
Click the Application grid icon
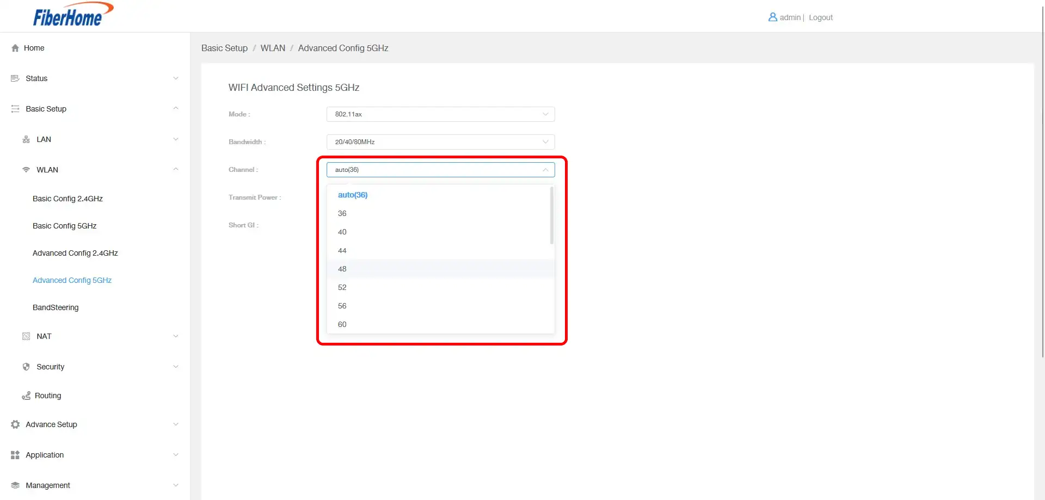click(15, 455)
